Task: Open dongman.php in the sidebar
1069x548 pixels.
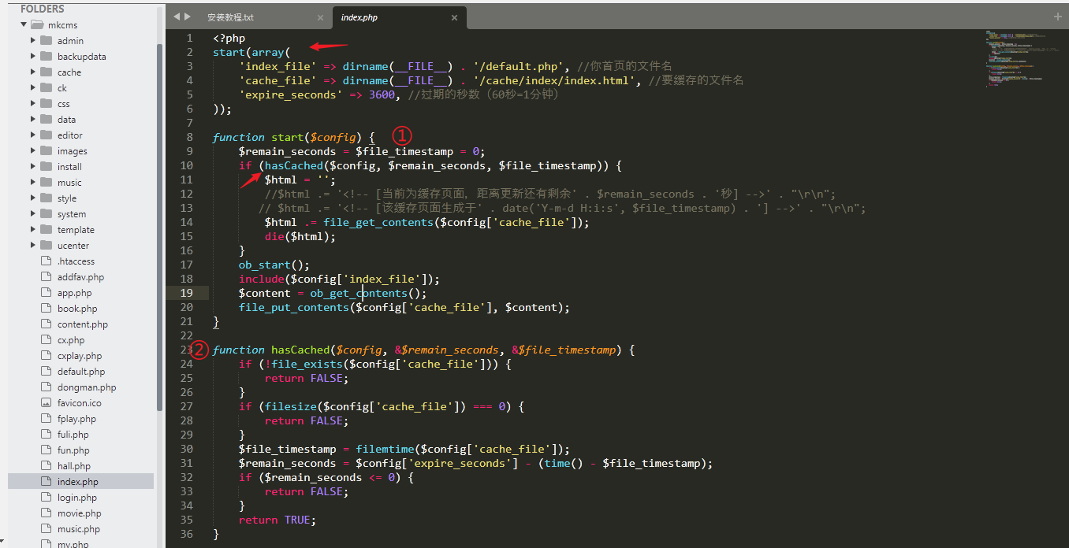Action: click(x=87, y=387)
